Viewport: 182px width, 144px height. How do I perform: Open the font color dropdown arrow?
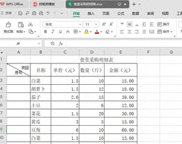[x=101, y=32]
